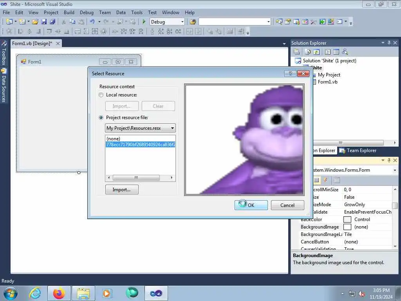This screenshot has width=401, height=301.
Task: Open the File menu
Action: point(6,12)
